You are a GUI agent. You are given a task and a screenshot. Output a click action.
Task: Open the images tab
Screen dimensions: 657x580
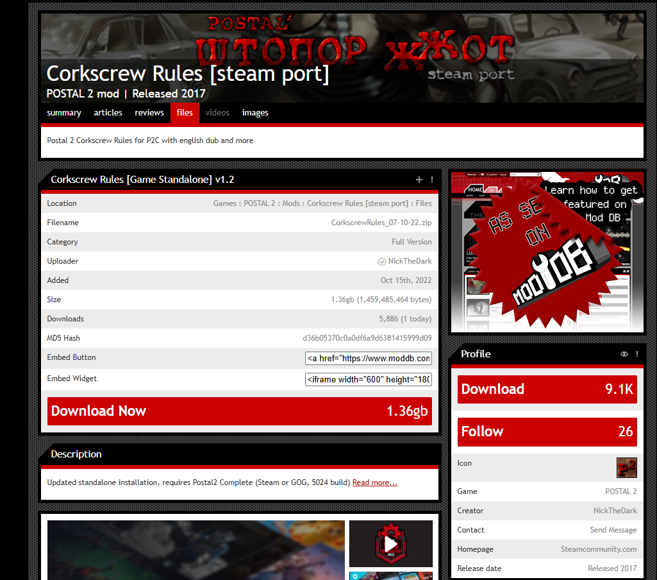(x=255, y=113)
